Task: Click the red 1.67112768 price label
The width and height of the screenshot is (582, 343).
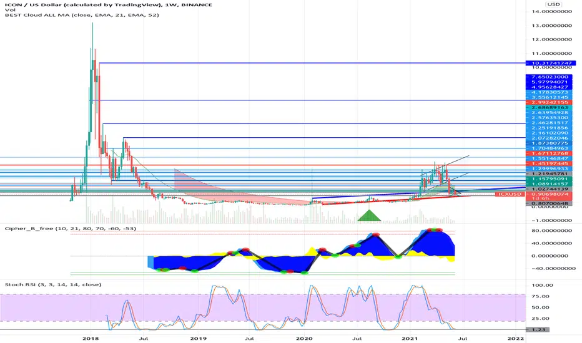Action: click(549, 153)
